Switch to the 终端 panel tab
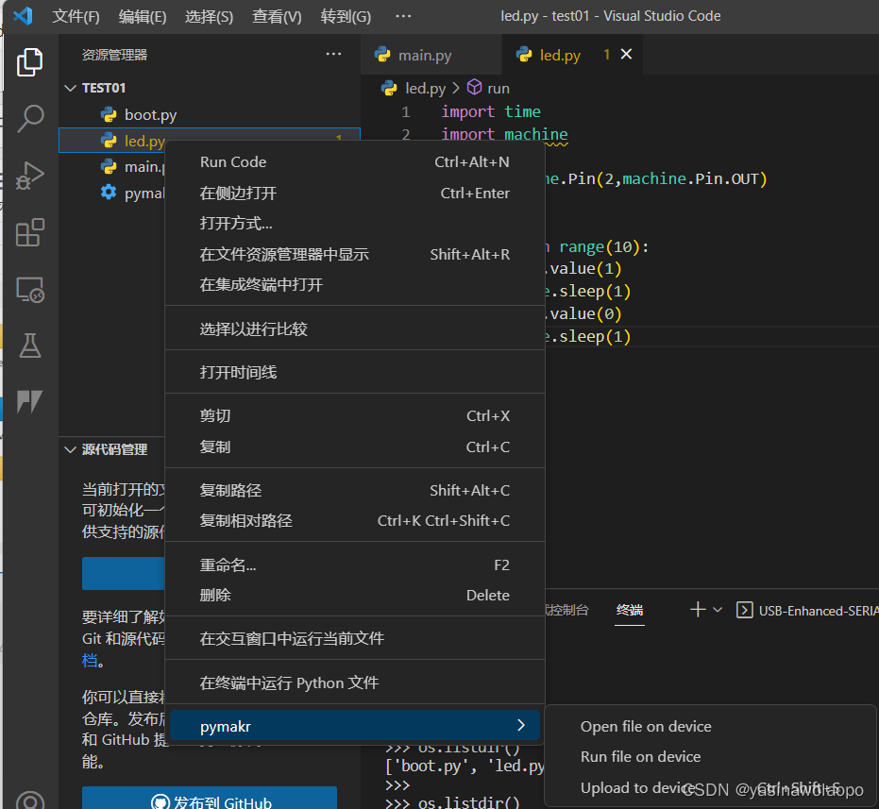This screenshot has height=809, width=879. pos(629,609)
